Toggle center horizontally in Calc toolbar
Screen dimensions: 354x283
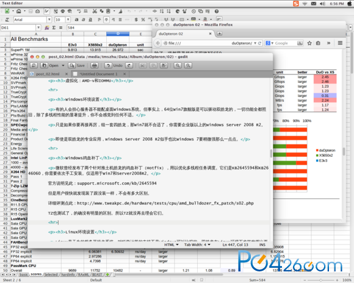(106, 20)
